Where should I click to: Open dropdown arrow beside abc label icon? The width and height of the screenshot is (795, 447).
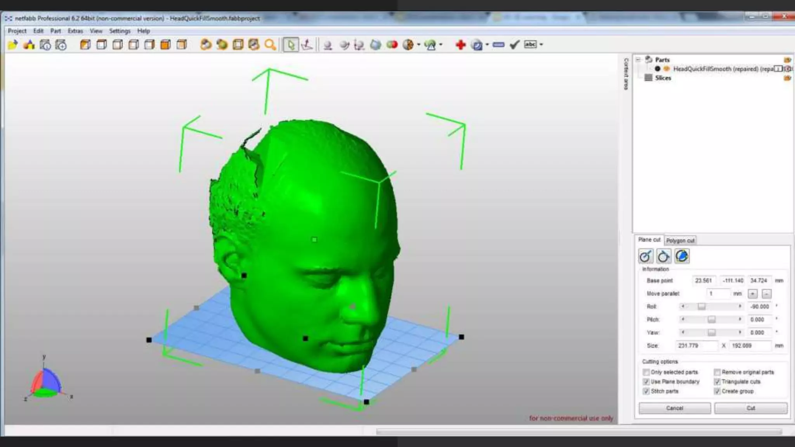click(x=541, y=45)
